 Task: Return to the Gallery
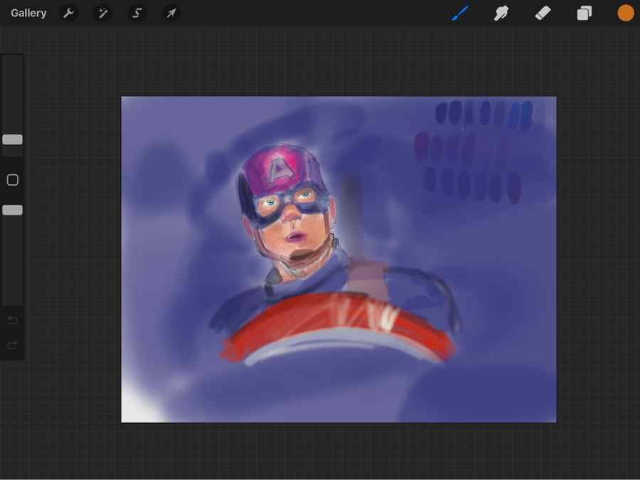pos(28,13)
